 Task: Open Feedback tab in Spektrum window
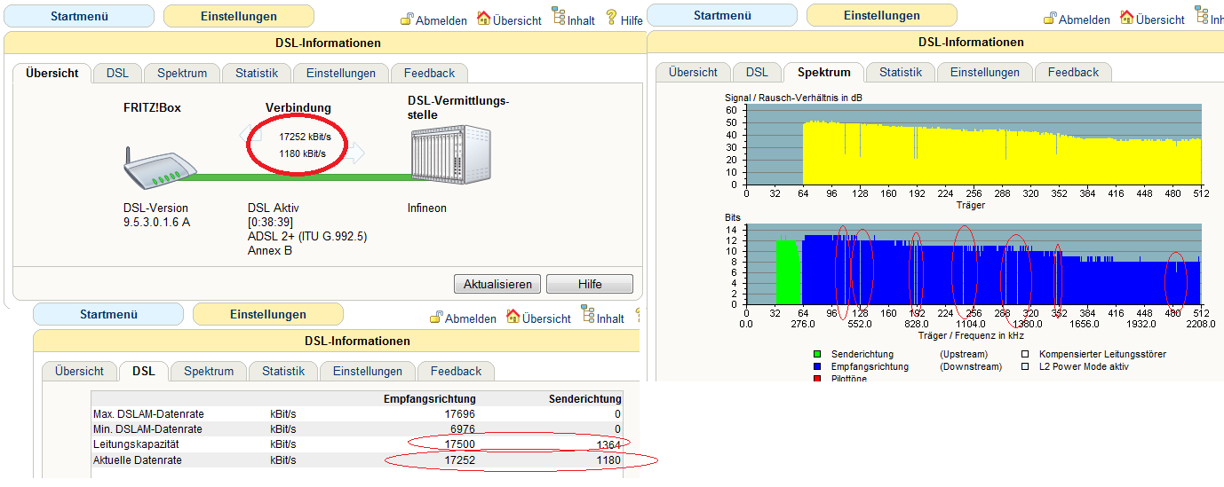(1073, 72)
